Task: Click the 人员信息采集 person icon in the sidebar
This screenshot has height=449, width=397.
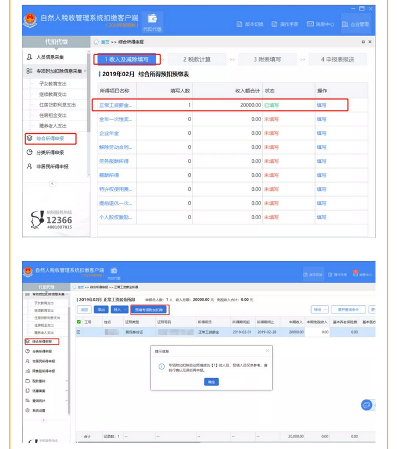Action: [30, 57]
